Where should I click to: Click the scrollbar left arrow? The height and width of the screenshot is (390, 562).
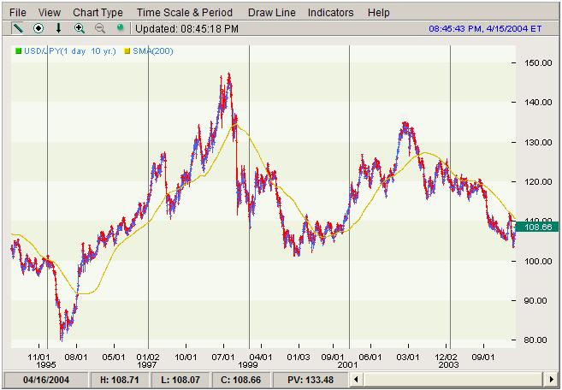tap(356, 379)
